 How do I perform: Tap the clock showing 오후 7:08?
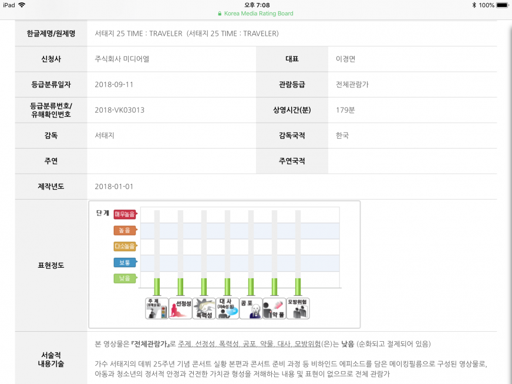point(257,5)
